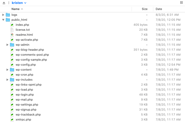185x125 pixels.
Task: Switch to grid view icon
Action: [x=181, y=2]
